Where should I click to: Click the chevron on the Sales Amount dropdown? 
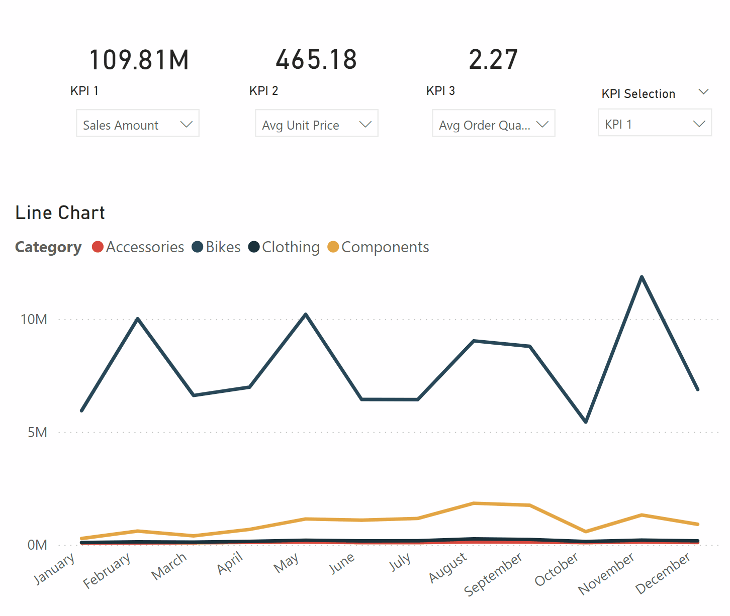[187, 124]
